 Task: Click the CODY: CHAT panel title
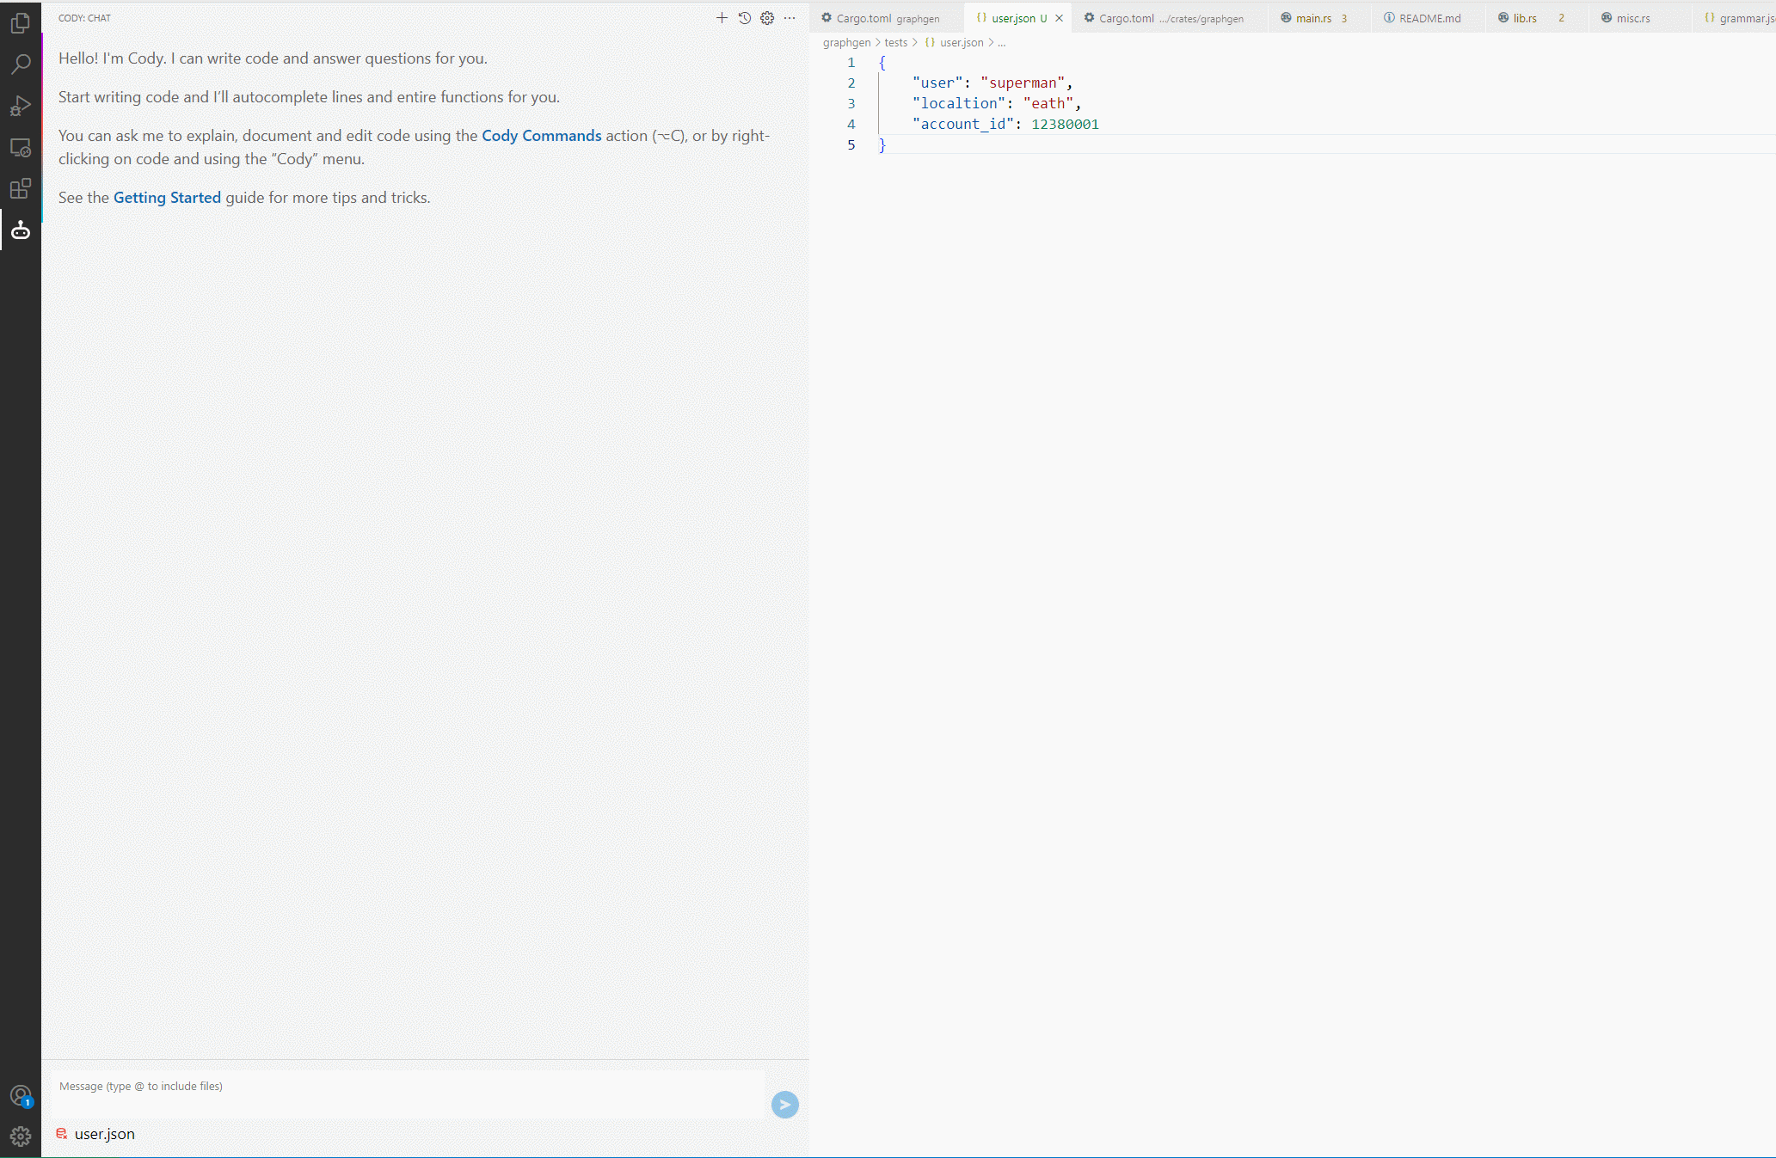[84, 18]
